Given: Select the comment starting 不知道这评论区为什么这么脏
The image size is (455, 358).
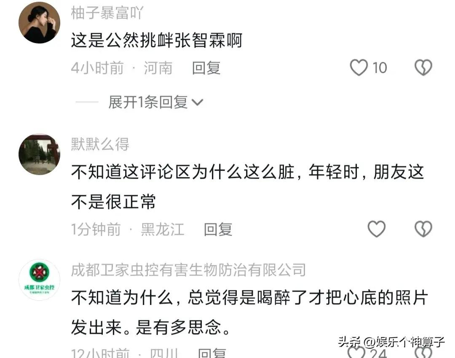Looking at the screenshot, I should tap(248, 187).
